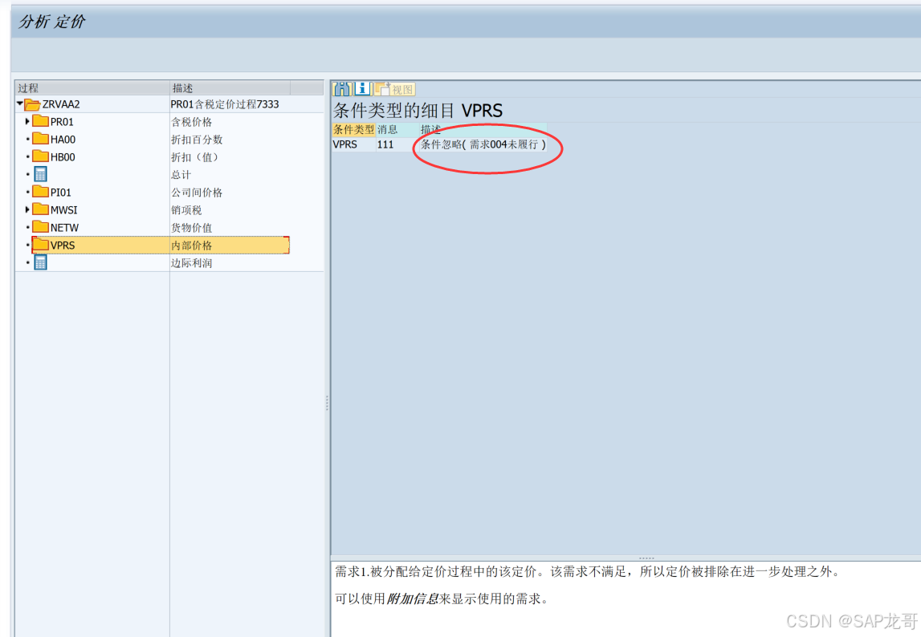Click the calculator icon next to 边际利润
Image resolution: width=921 pixels, height=637 pixels.
pyautogui.click(x=40, y=262)
